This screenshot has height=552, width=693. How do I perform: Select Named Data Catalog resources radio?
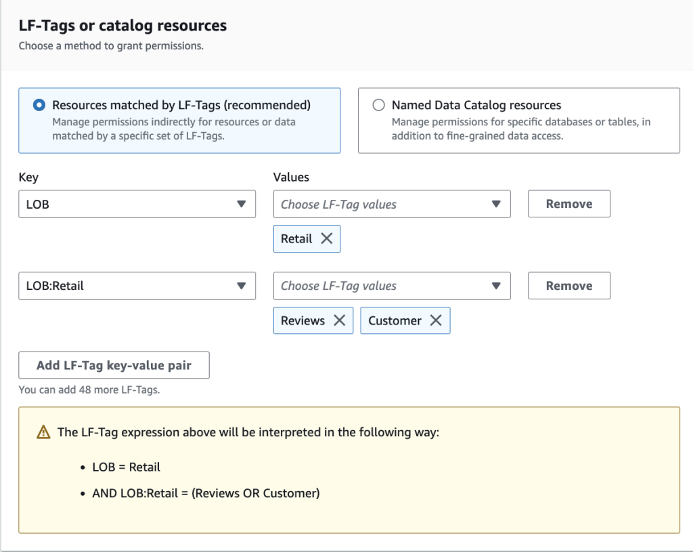379,105
